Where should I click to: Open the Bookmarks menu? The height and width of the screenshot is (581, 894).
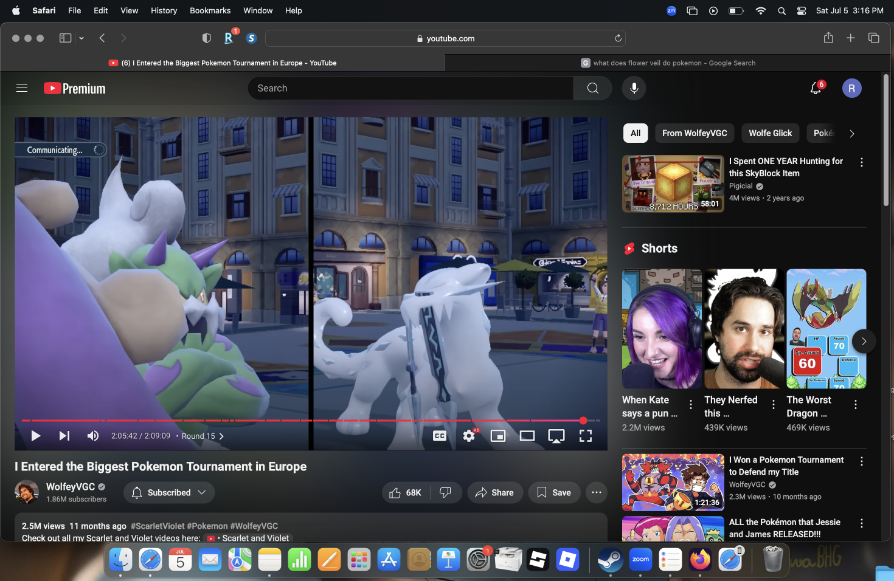tap(210, 10)
